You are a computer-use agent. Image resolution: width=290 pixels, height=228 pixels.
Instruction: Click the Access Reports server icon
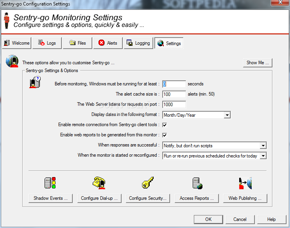coord(197,183)
